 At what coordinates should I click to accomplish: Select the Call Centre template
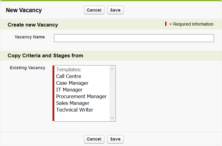coord(69,76)
